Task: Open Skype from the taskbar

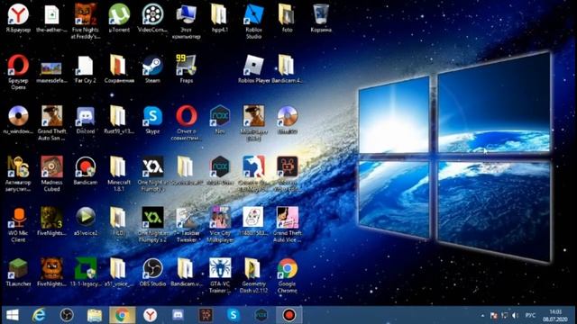Action: [234, 315]
